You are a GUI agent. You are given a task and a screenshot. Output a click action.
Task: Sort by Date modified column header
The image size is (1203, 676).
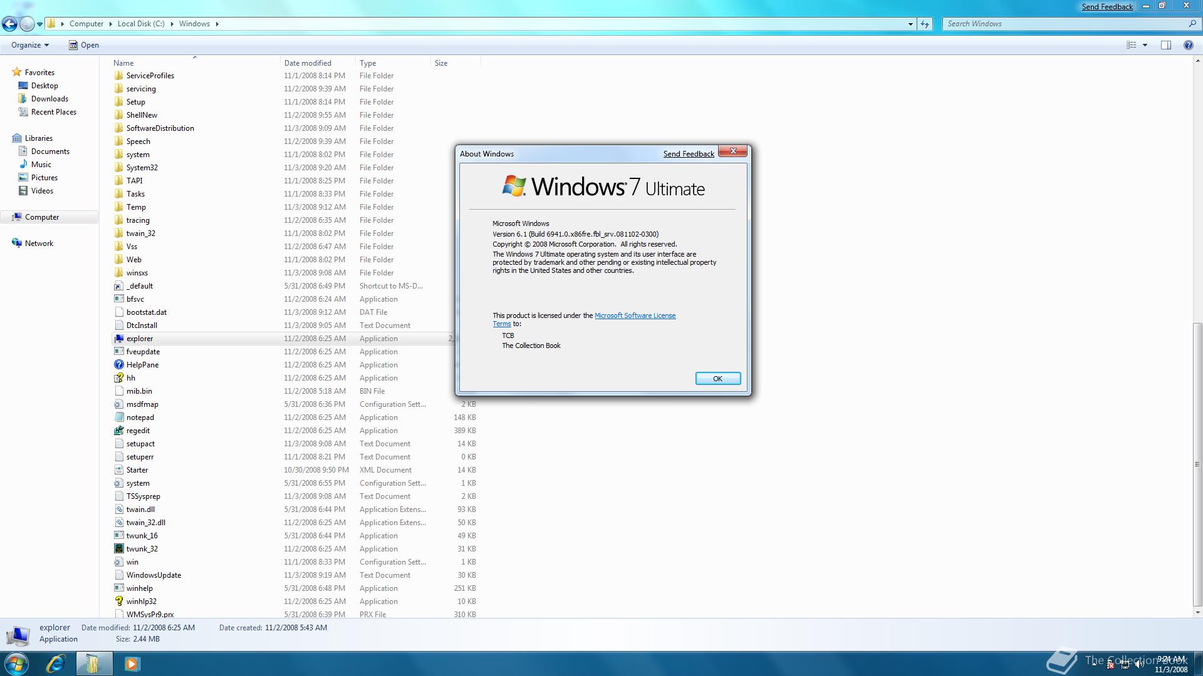[x=308, y=63]
